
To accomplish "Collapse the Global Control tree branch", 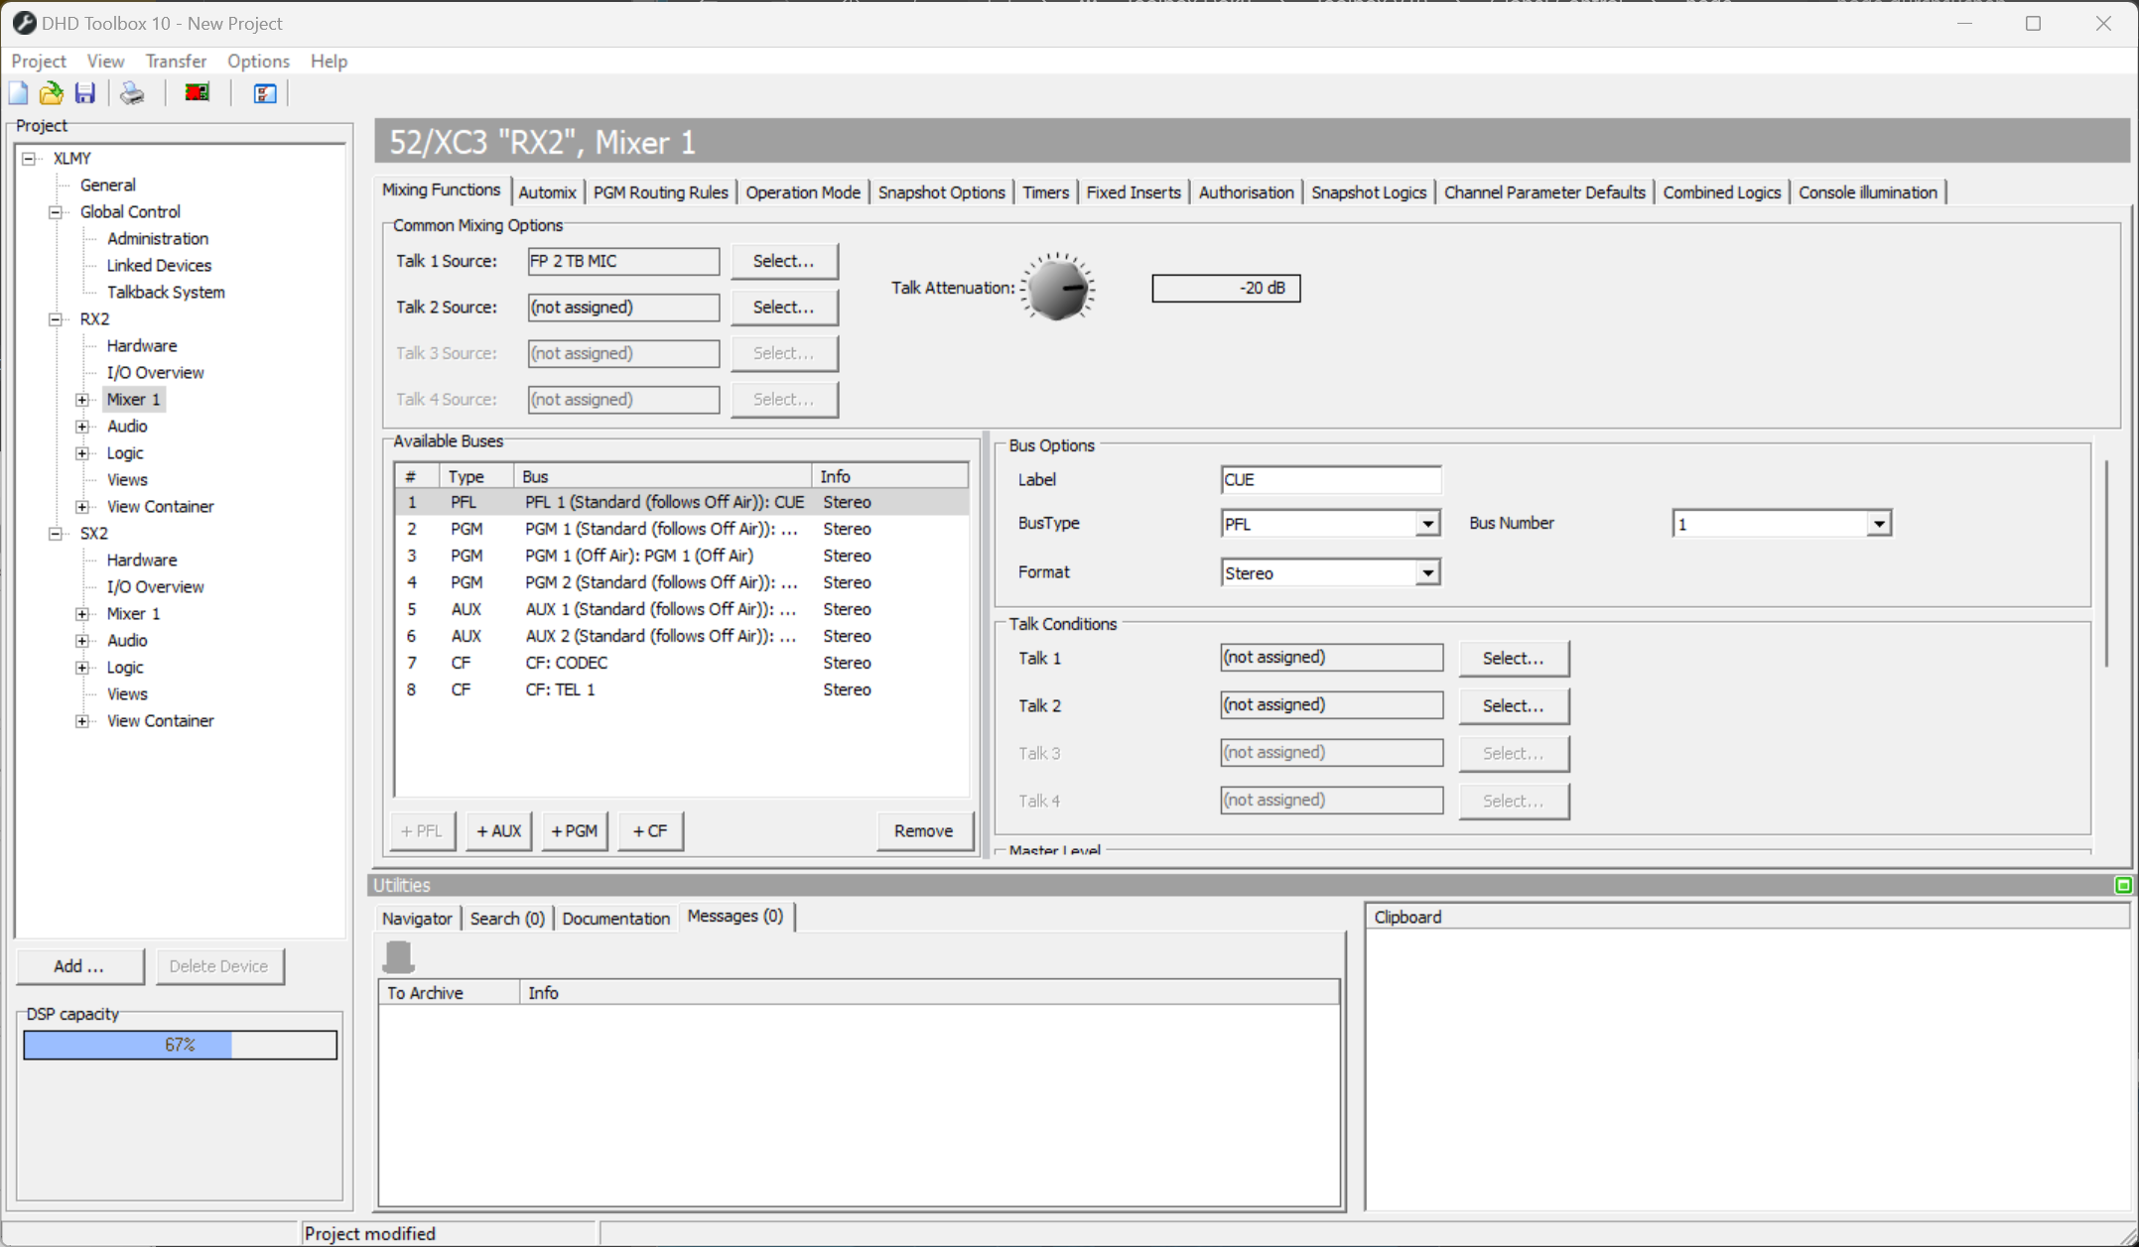I will click(55, 211).
